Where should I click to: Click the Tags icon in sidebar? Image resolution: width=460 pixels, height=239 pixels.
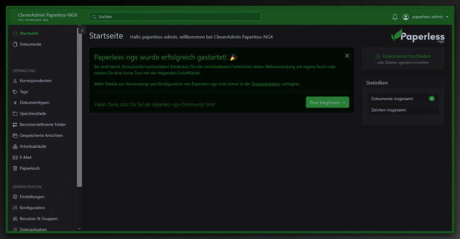point(15,91)
